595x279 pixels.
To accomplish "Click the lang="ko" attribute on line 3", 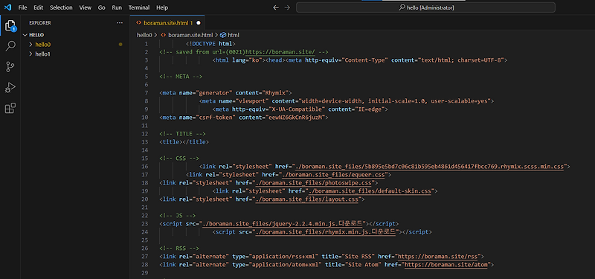I will click(248, 60).
